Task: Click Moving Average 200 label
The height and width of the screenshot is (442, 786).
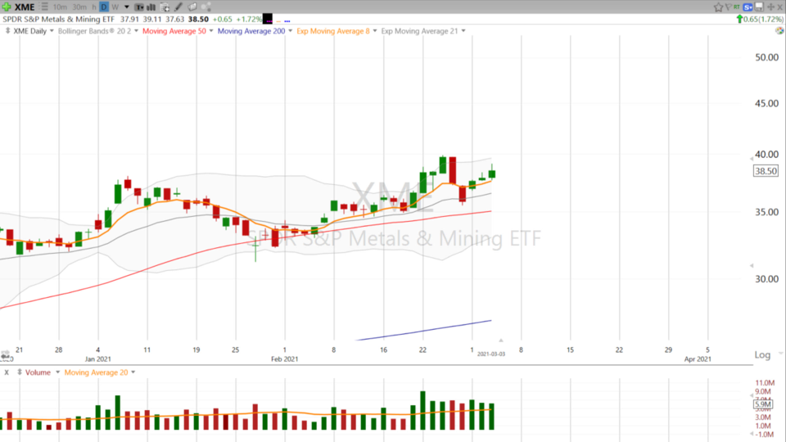Action: click(x=251, y=31)
